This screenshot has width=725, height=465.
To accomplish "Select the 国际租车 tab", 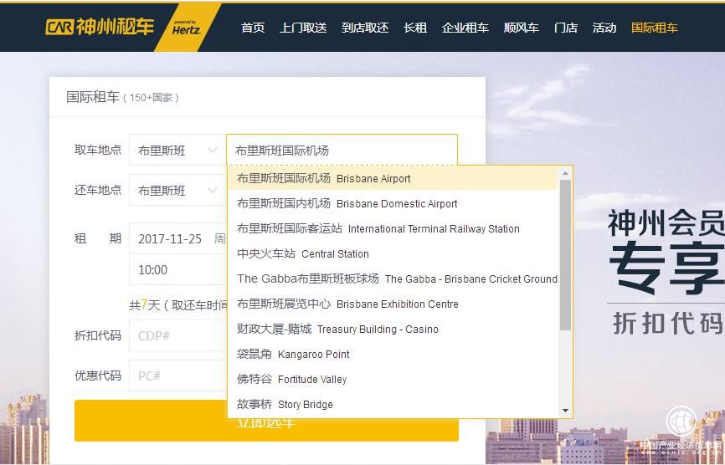I will pyautogui.click(x=655, y=28).
